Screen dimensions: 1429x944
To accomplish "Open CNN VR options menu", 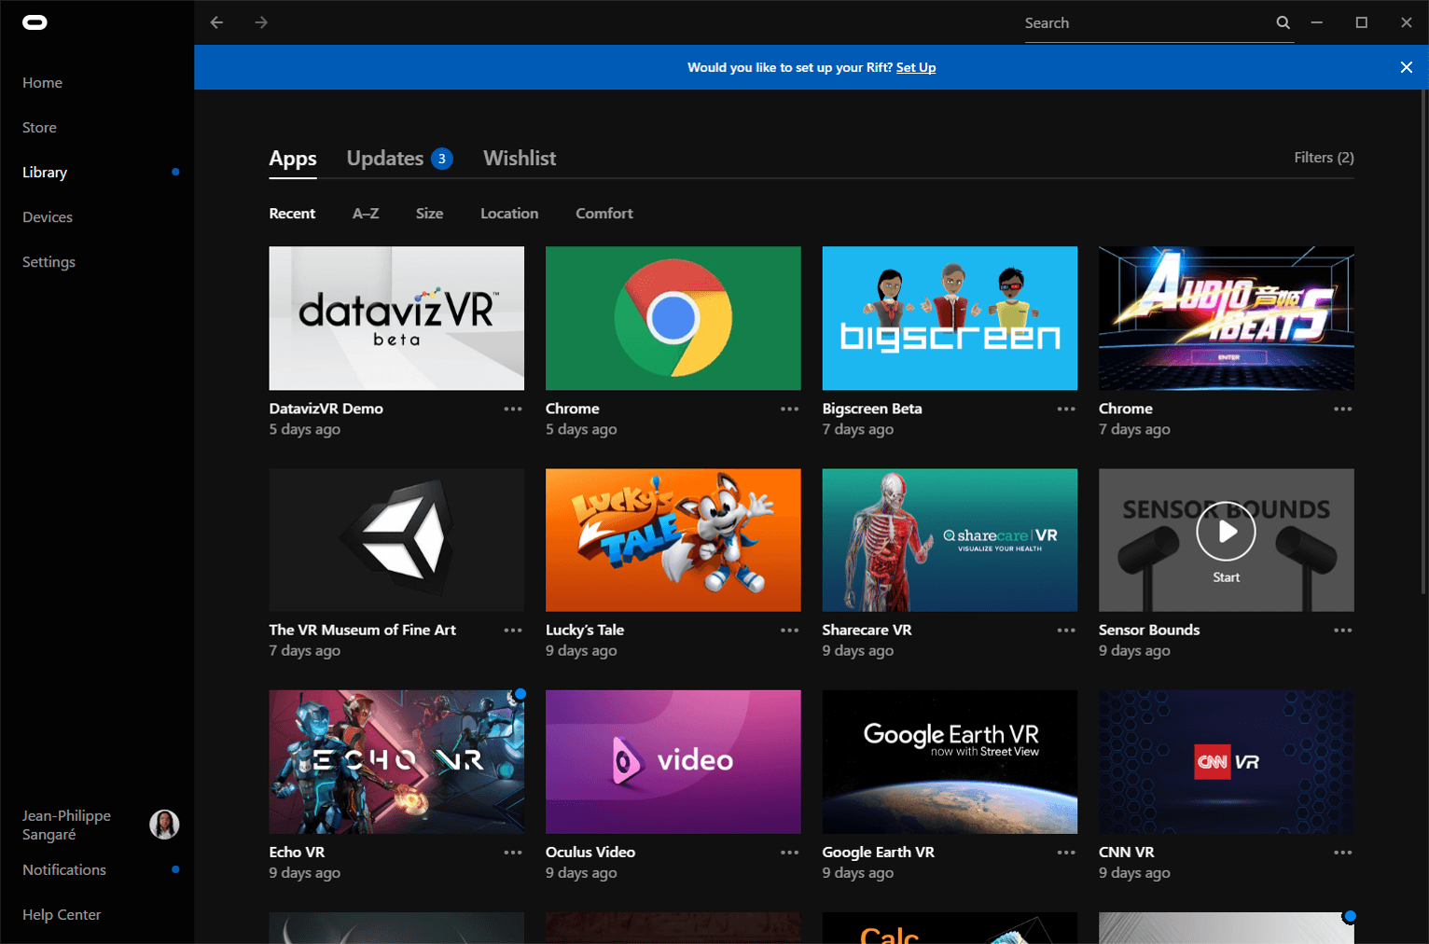I will coord(1343,853).
